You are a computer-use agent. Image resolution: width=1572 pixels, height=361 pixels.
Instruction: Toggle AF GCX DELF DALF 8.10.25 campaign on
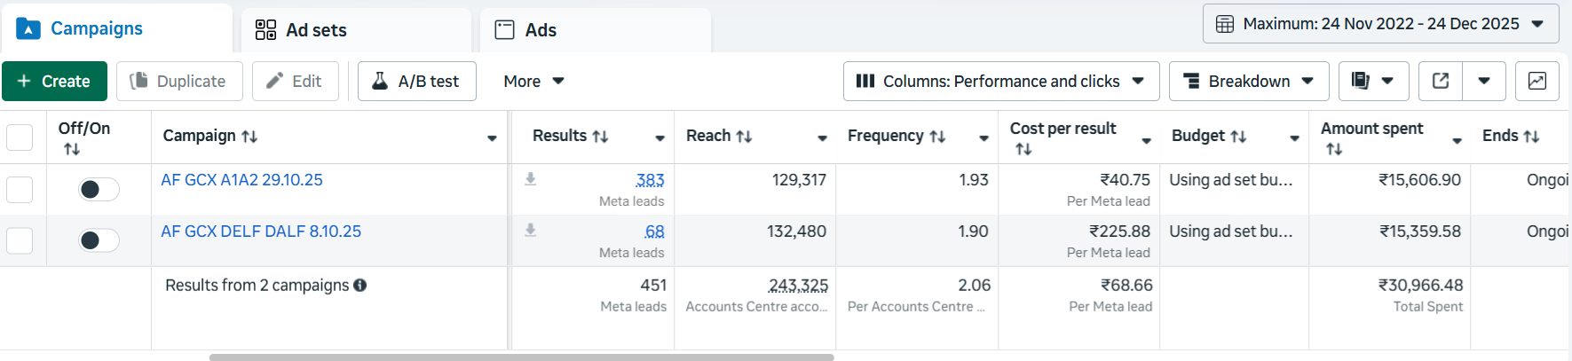(x=99, y=240)
